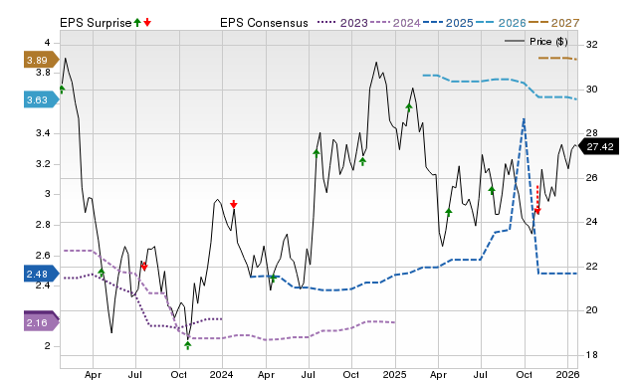Click the green surprise arrow in early 2025
The height and width of the screenshot is (380, 637).
coord(409,106)
